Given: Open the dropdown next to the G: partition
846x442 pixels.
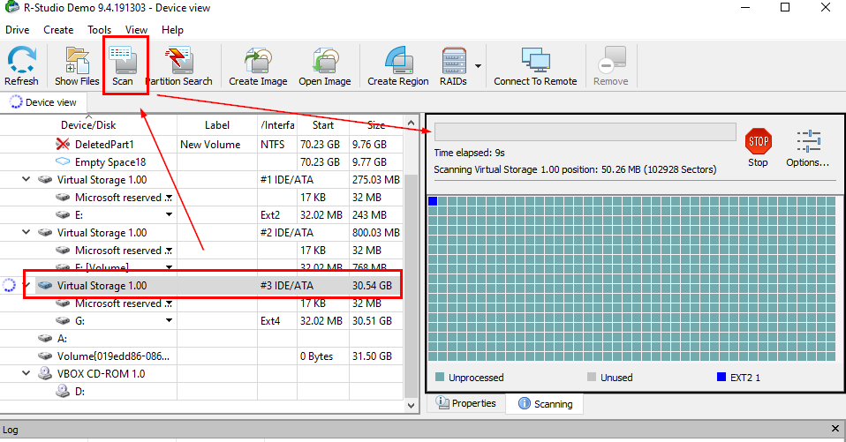Looking at the screenshot, I should 169,320.
